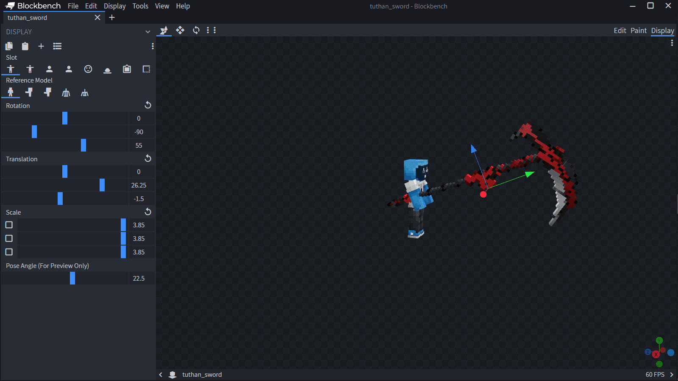Click the Translation Y value field 26.25
678x381 pixels.
coord(139,185)
